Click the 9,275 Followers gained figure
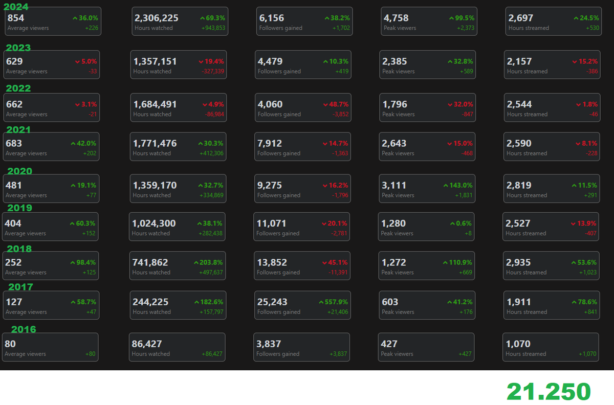Screen dimensions: 614x405 [x=270, y=186]
